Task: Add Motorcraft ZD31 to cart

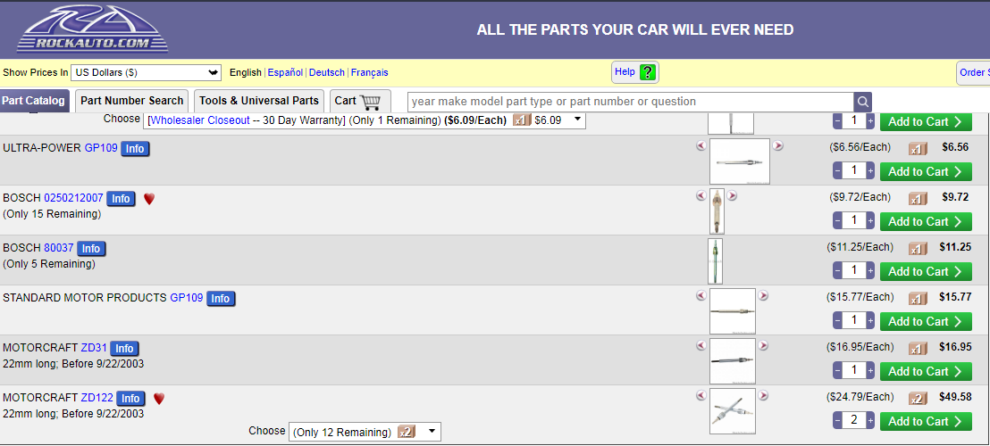Action: [925, 371]
